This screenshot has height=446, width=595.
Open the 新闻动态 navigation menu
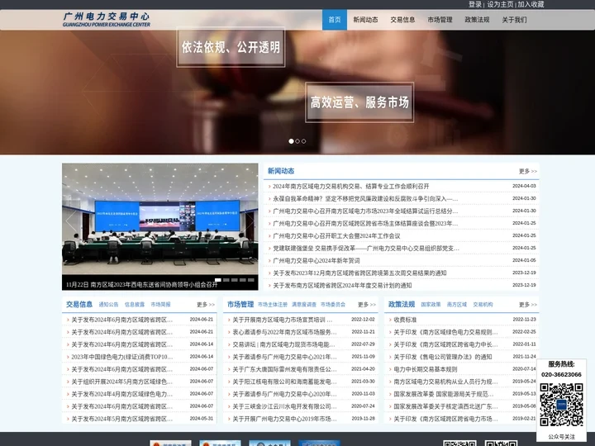point(365,20)
